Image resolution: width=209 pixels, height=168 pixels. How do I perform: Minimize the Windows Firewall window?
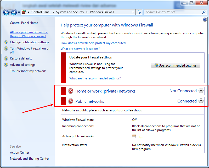coord(185,3)
